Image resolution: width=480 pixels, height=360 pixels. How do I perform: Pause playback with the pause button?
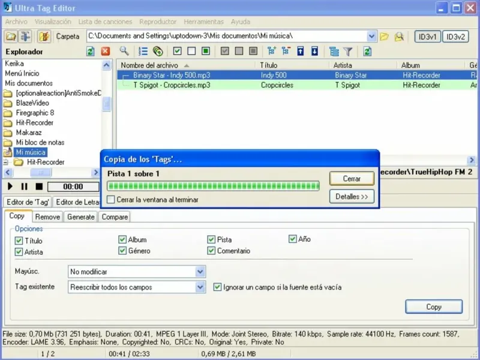(x=25, y=186)
